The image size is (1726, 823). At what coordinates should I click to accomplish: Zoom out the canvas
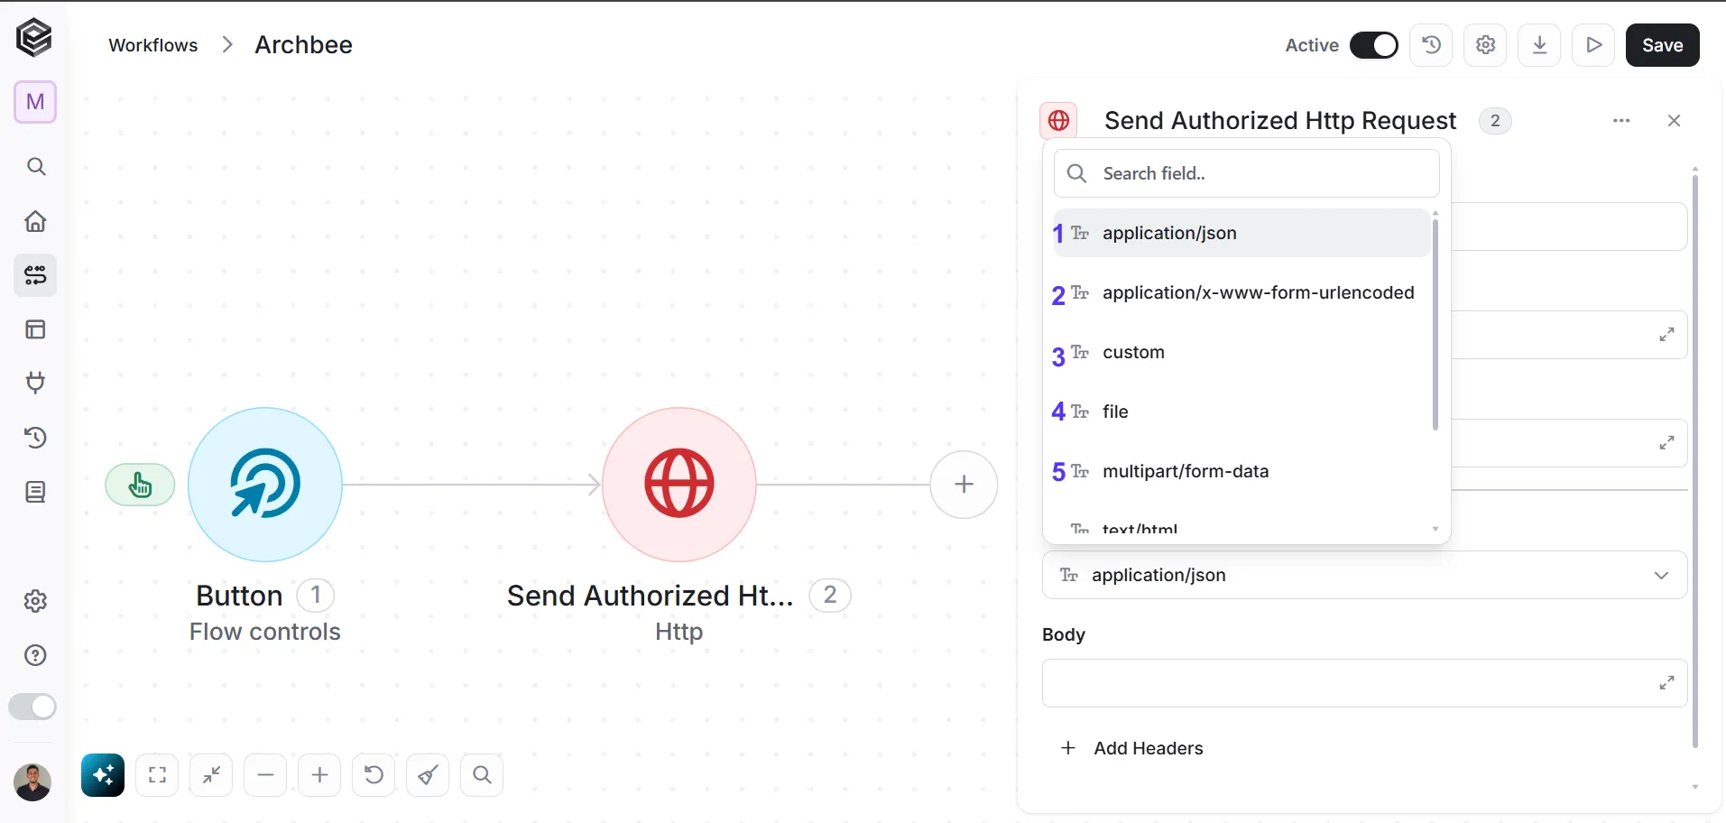click(265, 775)
